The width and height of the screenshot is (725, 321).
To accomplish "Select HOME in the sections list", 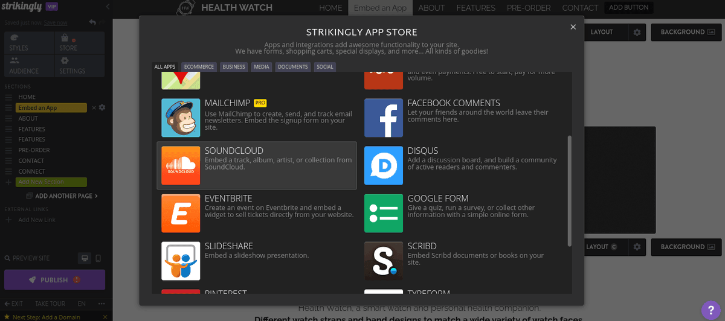I will pyautogui.click(x=27, y=97).
